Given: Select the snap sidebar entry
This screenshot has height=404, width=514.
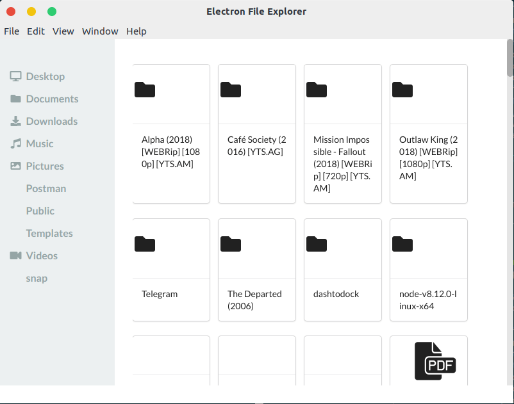Looking at the screenshot, I should 37,277.
